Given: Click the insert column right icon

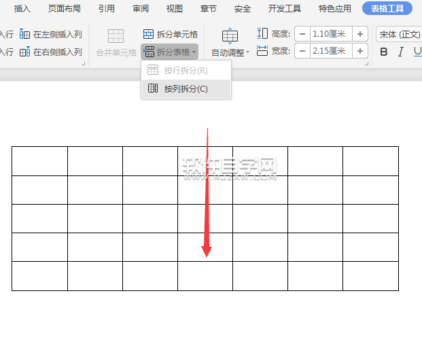Looking at the screenshot, I should click(24, 52).
